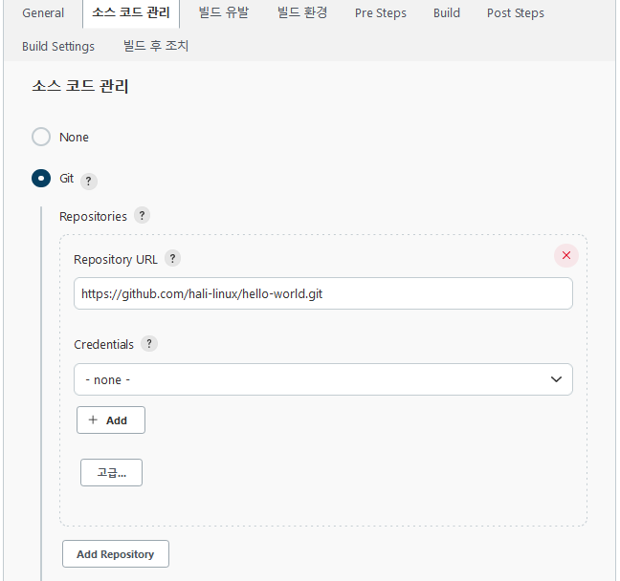Open the Build tab
The width and height of the screenshot is (620, 581).
(447, 13)
